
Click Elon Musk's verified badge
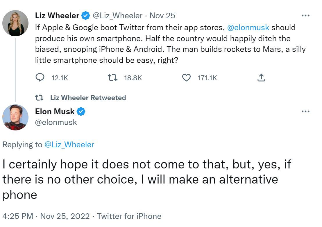point(81,111)
